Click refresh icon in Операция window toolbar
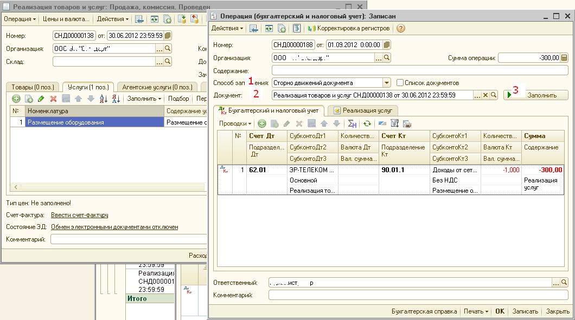This screenshot has height=320, width=575. pos(269,28)
